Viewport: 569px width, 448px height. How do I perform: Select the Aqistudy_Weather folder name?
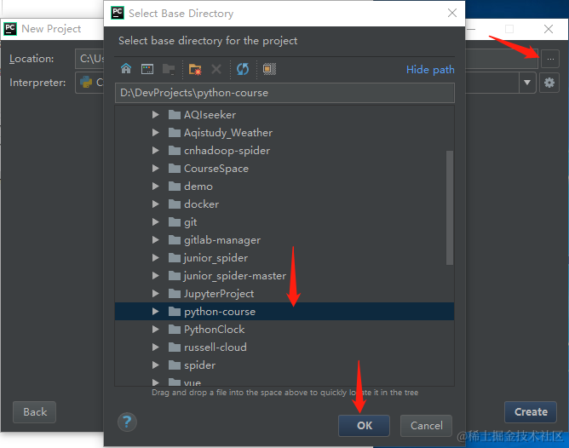(x=228, y=133)
